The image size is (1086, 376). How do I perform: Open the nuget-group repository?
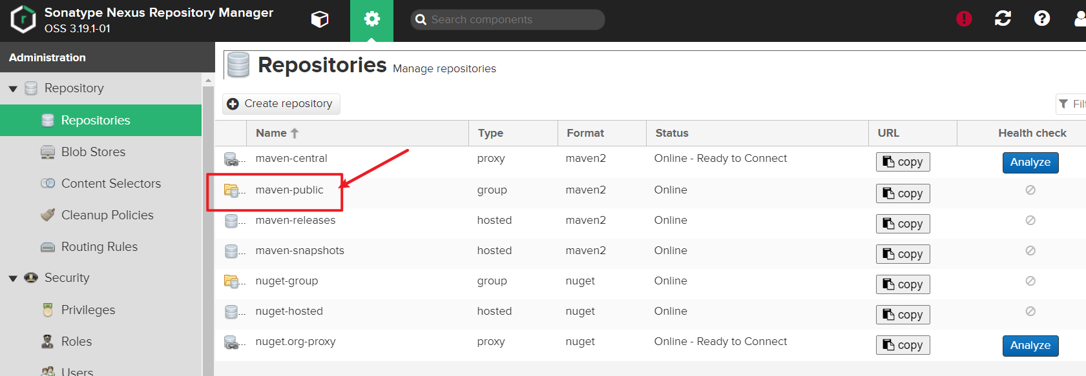point(650,284)
